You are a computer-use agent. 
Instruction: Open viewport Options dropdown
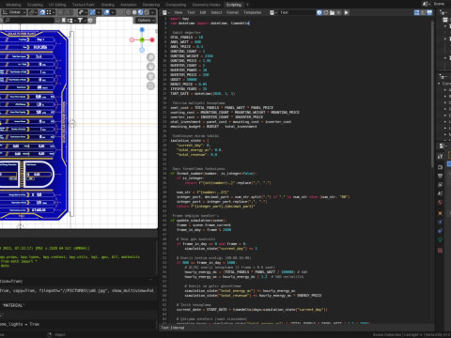pyautogui.click(x=146, y=21)
